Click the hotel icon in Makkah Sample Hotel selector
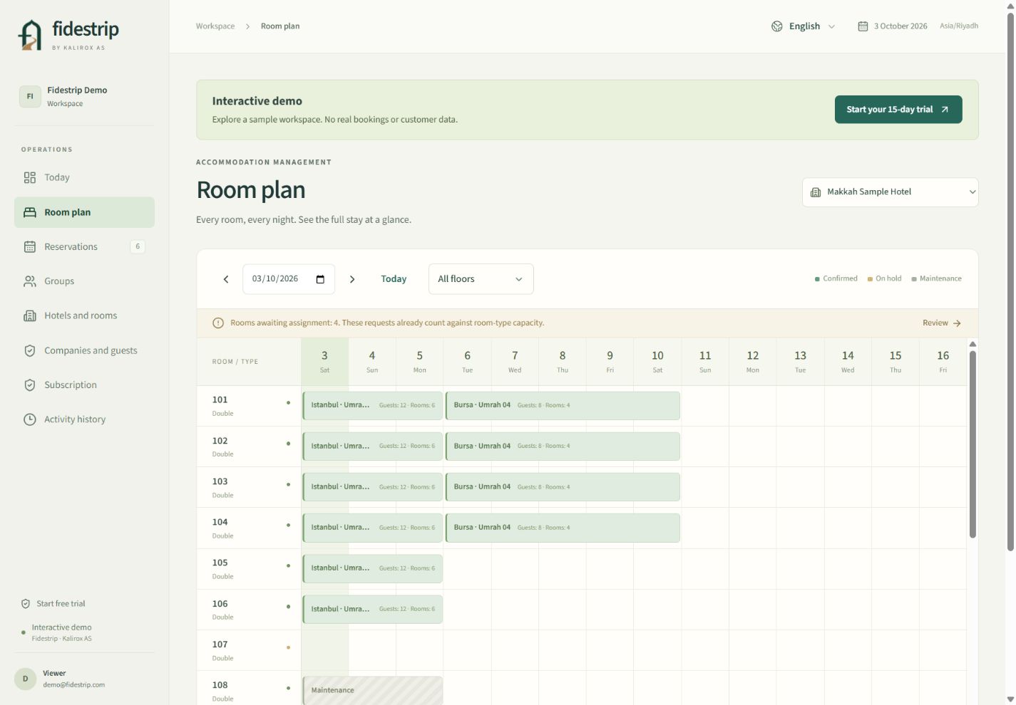The image size is (1016, 705). pyautogui.click(x=816, y=192)
